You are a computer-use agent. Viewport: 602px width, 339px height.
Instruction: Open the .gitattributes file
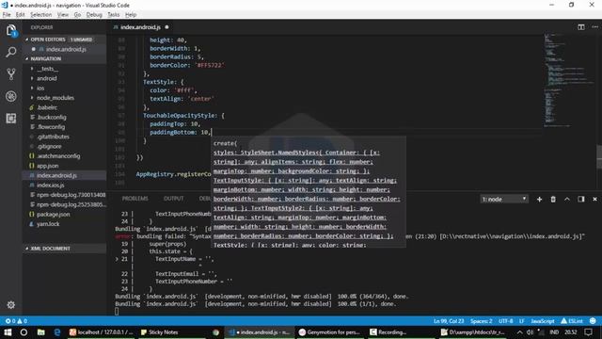[x=53, y=137]
